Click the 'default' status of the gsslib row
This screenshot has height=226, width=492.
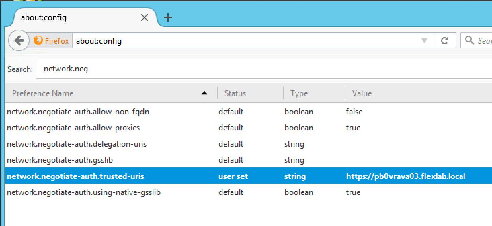coord(231,160)
